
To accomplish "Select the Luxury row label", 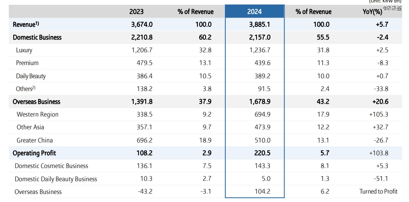I will coord(24,50).
